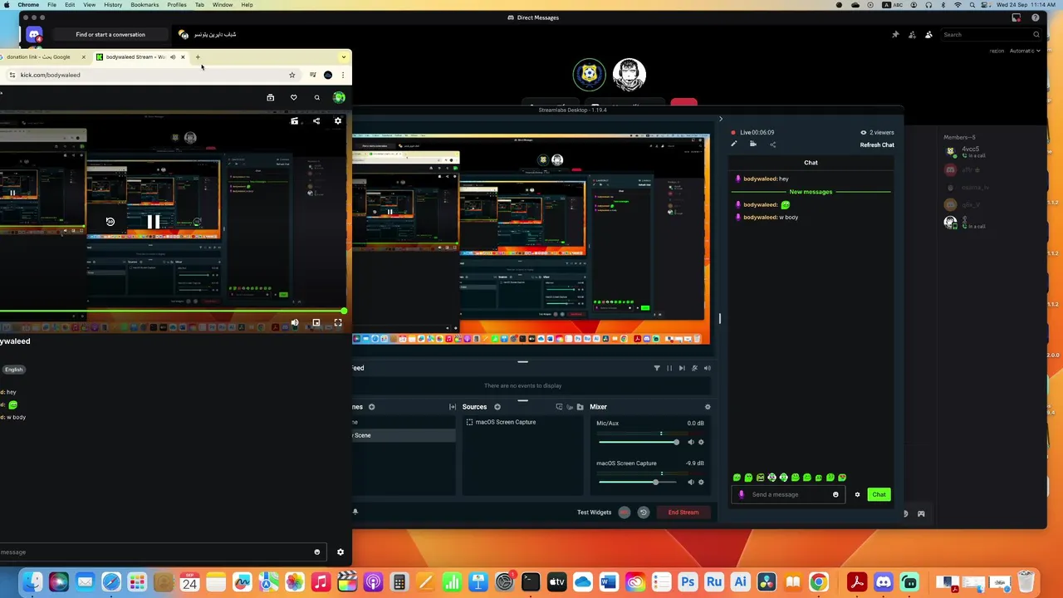Image resolution: width=1063 pixels, height=598 pixels.
Task: Open chat settings gear beside Chat button
Action: coord(857,494)
